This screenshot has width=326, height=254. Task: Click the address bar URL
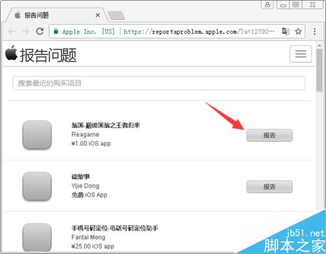pyautogui.click(x=199, y=32)
